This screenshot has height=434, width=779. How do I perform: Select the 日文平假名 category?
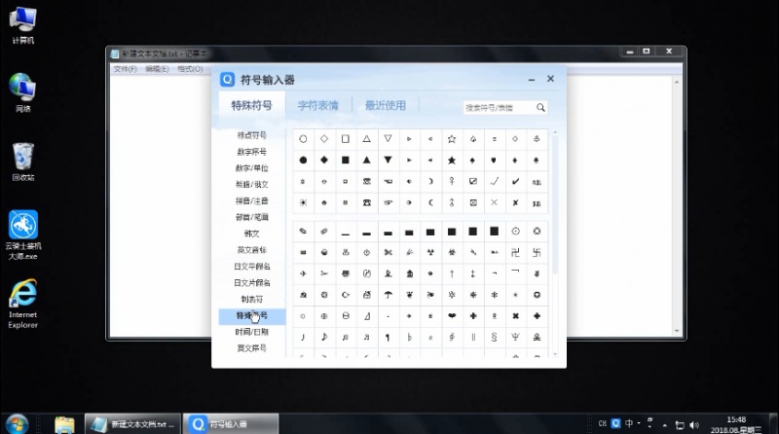[x=252, y=267]
